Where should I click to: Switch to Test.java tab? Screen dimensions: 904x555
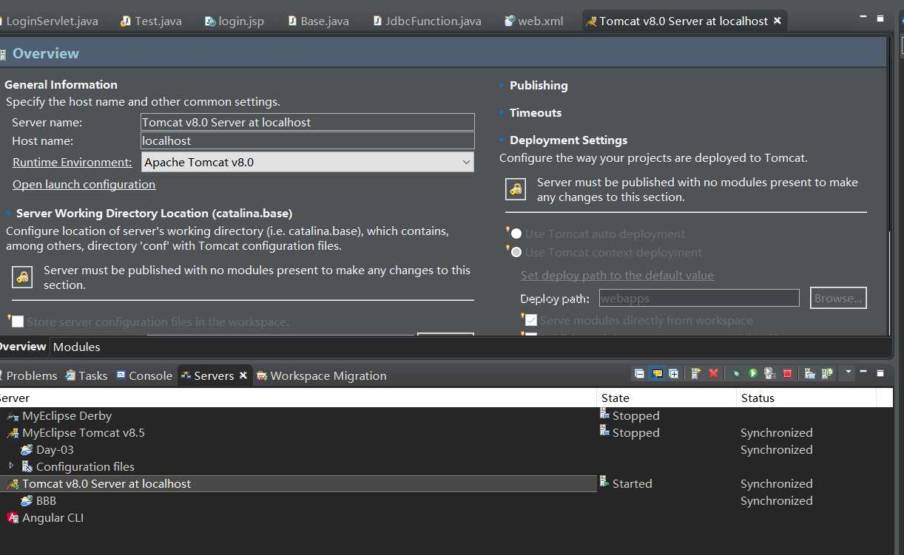click(151, 21)
